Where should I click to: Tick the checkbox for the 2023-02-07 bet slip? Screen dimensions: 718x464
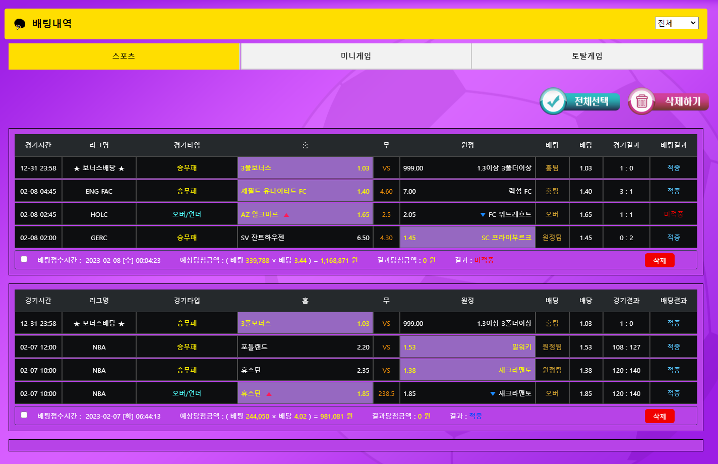click(24, 415)
